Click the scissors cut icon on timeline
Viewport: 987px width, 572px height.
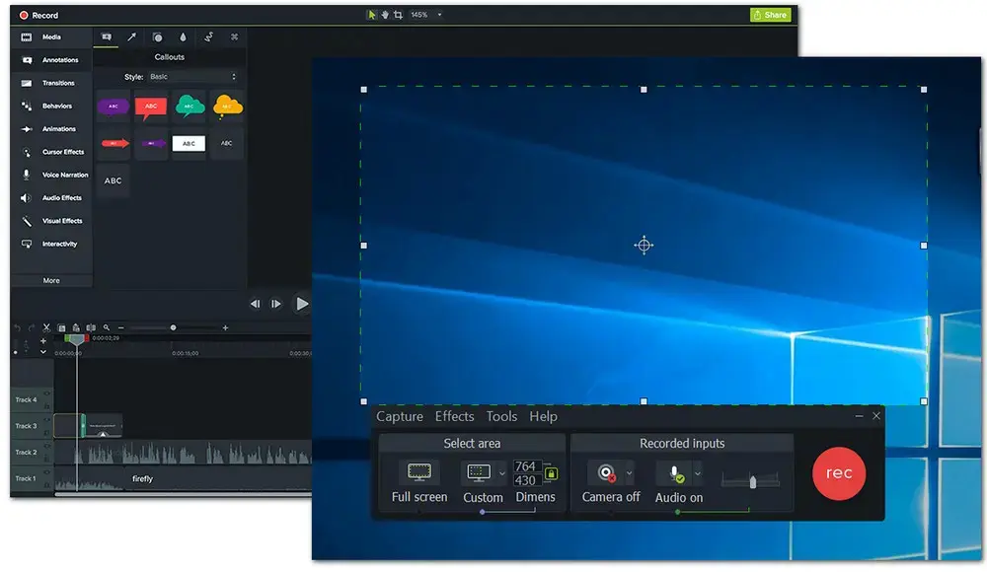click(x=46, y=327)
